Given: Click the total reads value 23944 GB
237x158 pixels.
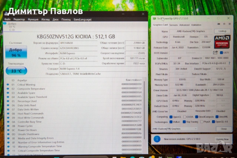Looking at the screenshot, I should click(135, 43).
